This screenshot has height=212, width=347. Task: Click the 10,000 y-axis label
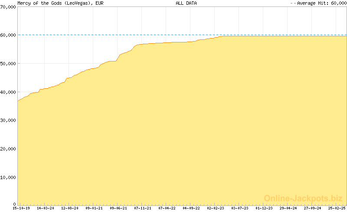8,177
